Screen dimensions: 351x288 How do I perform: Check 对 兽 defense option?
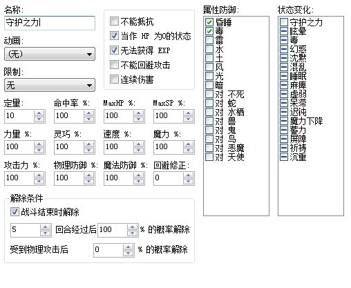coord(209,121)
